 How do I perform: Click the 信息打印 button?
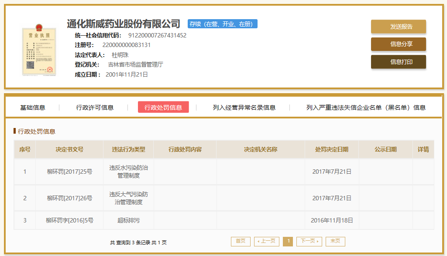click(x=398, y=62)
